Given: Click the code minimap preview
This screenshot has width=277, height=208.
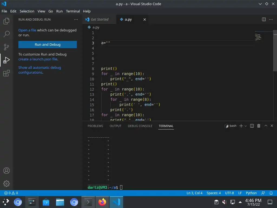Looking at the screenshot, I should [258, 37].
